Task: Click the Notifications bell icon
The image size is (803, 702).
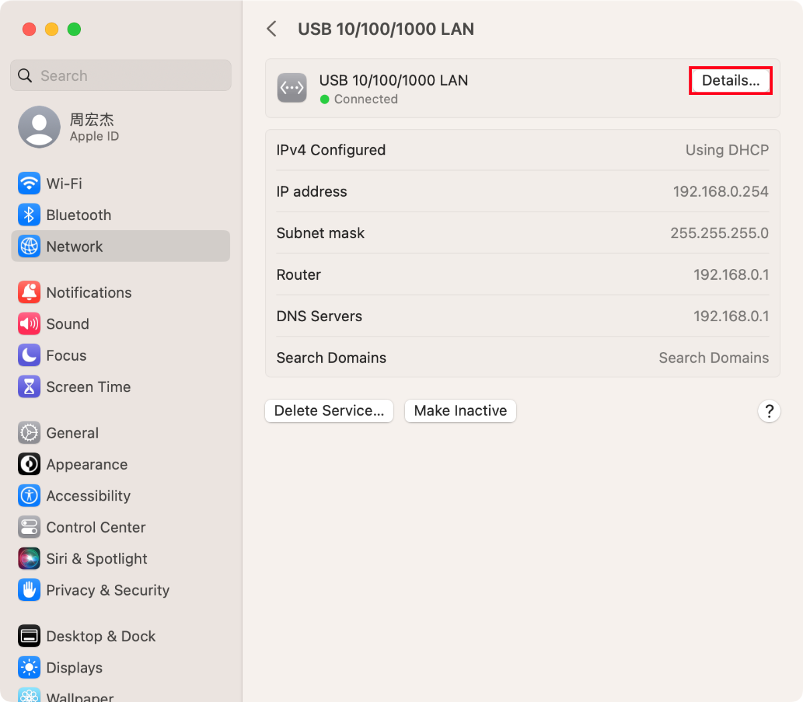Action: click(29, 292)
